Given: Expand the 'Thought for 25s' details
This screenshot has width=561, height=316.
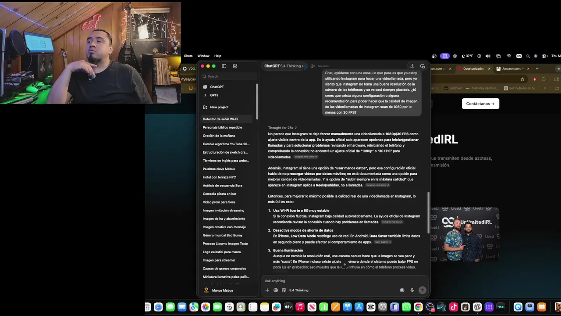Looking at the screenshot, I should click(x=282, y=128).
